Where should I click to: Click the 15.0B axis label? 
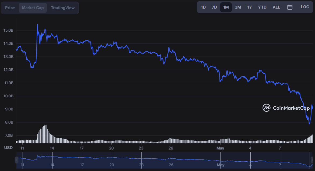coord(8,30)
